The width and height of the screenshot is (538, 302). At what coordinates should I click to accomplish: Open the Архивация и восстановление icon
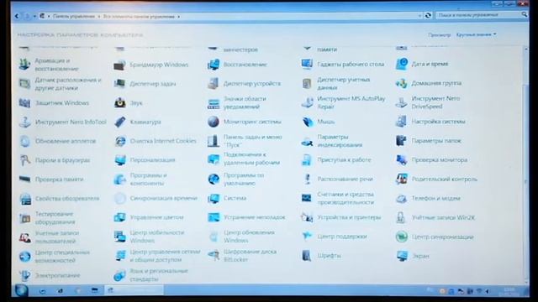24,65
